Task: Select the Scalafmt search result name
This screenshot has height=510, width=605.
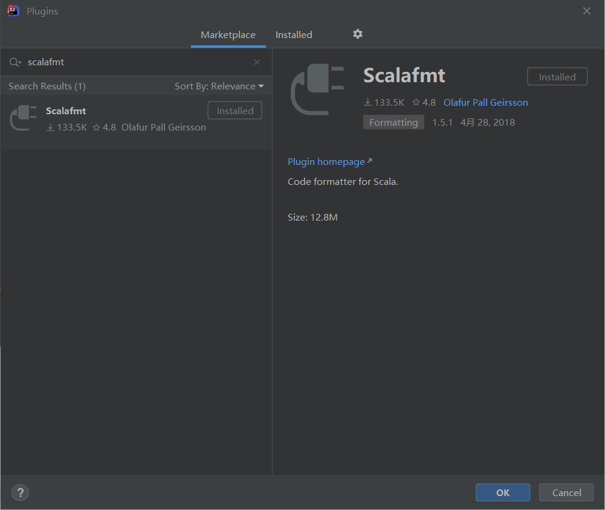Action: tap(66, 111)
